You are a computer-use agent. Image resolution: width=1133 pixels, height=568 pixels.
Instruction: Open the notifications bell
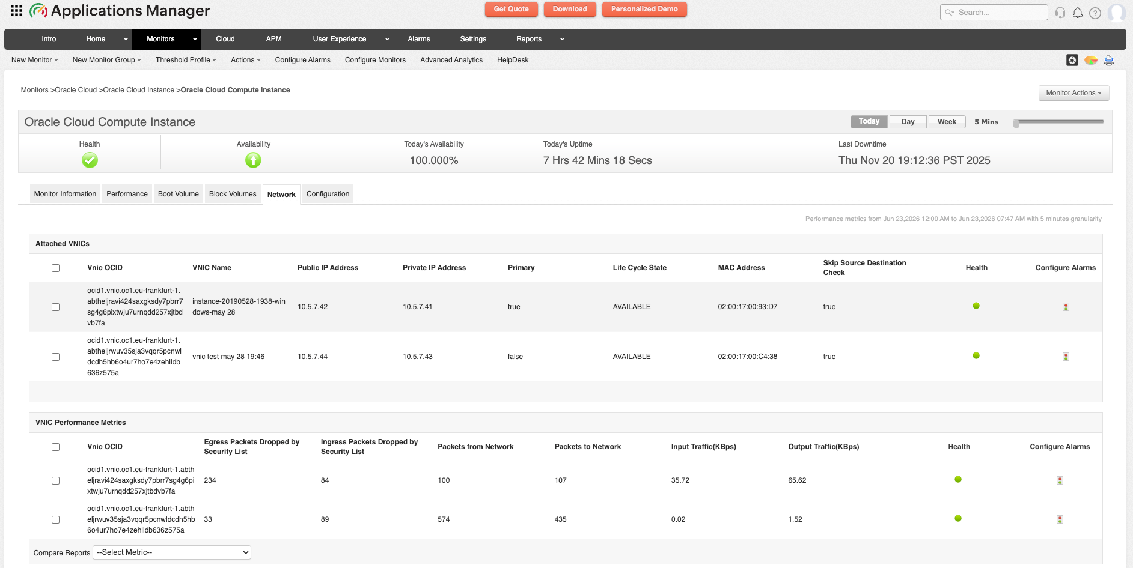[x=1078, y=13]
